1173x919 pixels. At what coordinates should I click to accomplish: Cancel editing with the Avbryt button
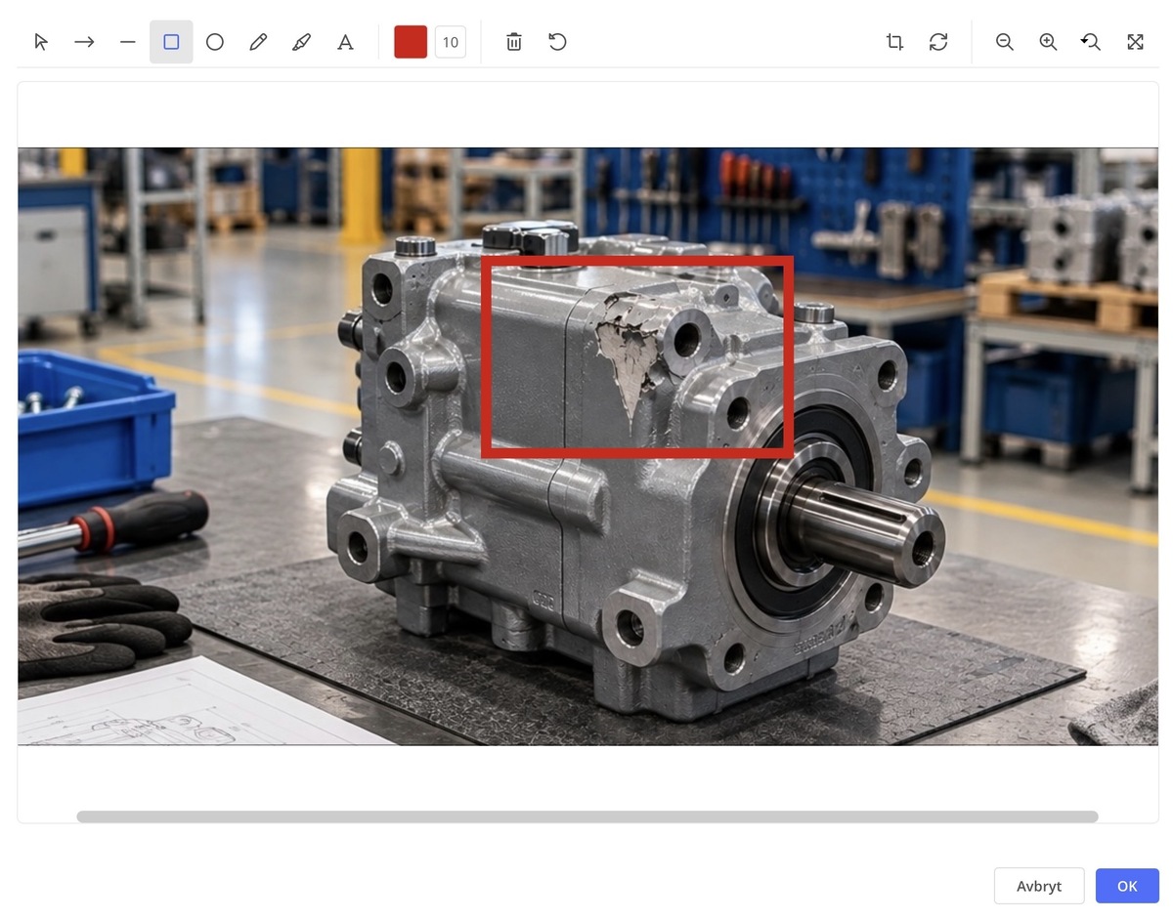point(1039,886)
